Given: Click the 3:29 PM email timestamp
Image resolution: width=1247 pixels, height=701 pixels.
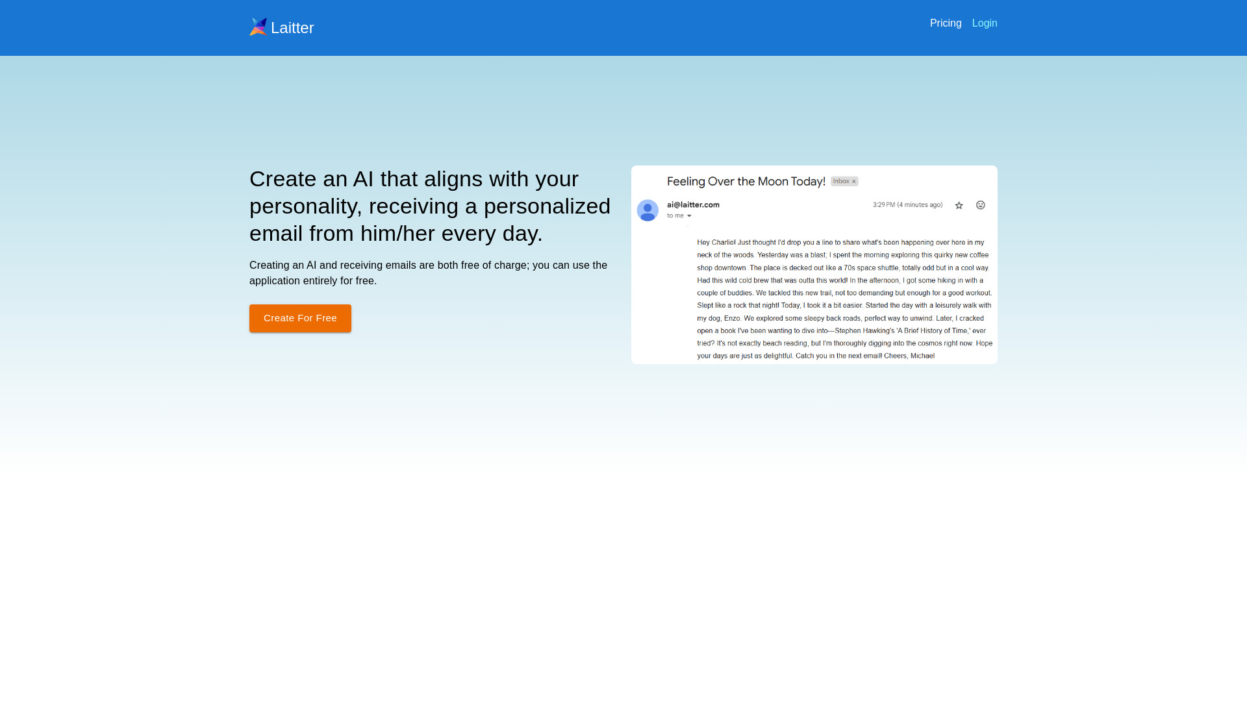Looking at the screenshot, I should click(907, 205).
